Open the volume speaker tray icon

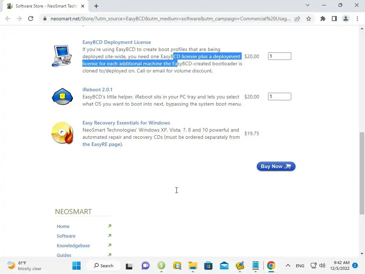tap(322, 265)
